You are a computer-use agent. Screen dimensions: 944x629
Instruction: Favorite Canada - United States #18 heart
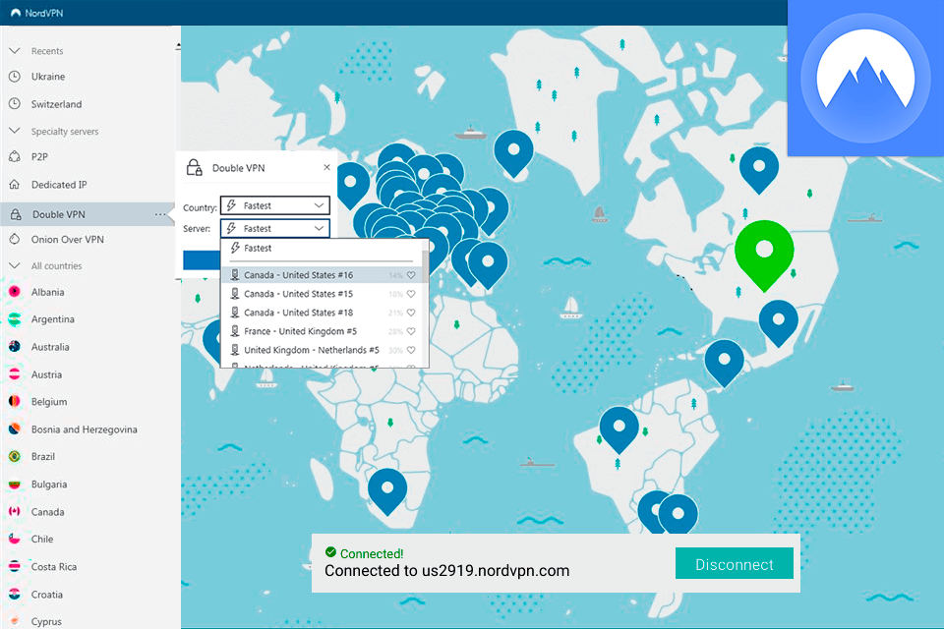[411, 313]
